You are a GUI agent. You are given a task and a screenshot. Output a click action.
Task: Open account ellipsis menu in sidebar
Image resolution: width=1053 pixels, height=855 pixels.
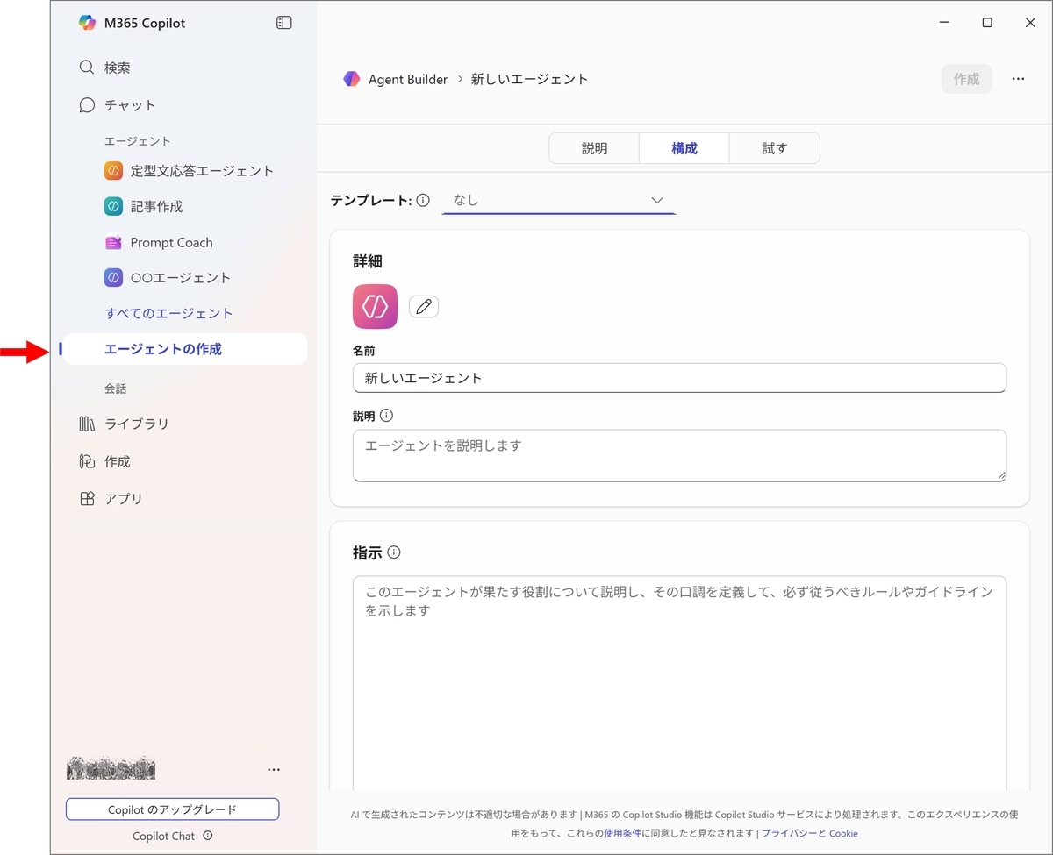point(274,769)
